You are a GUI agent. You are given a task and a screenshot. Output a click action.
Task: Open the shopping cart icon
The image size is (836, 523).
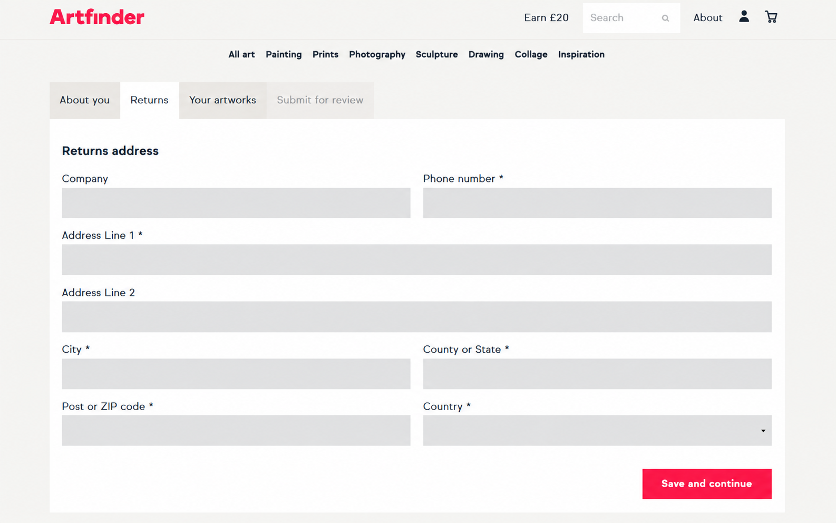click(x=771, y=17)
